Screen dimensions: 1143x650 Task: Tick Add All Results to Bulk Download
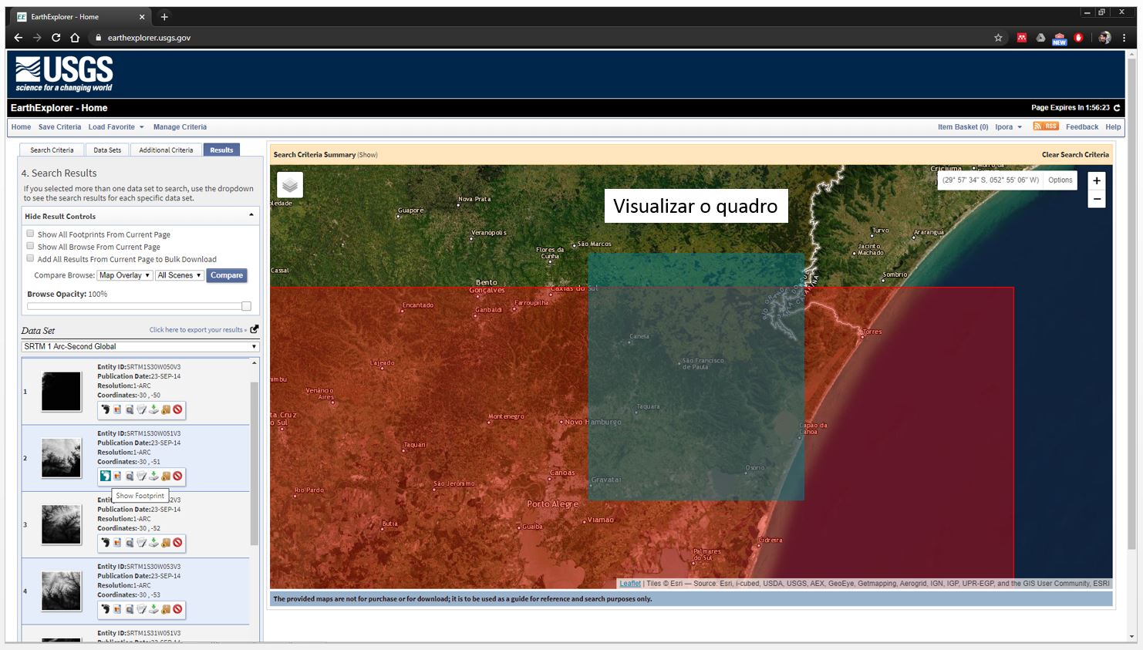point(31,258)
